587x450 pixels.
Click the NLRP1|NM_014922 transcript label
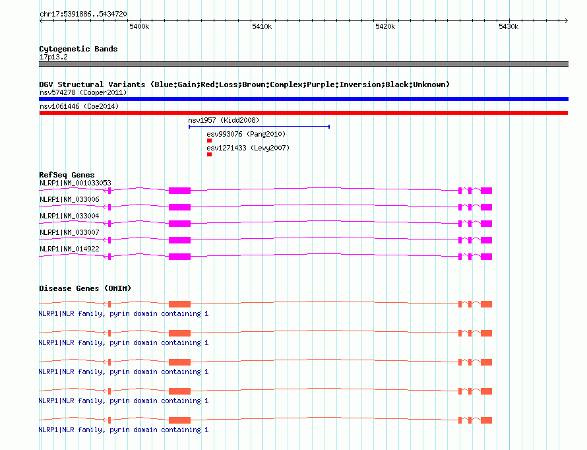[69, 249]
